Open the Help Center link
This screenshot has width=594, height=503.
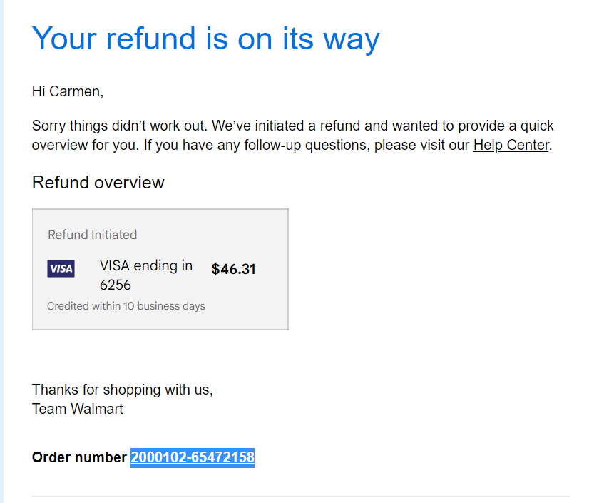511,145
